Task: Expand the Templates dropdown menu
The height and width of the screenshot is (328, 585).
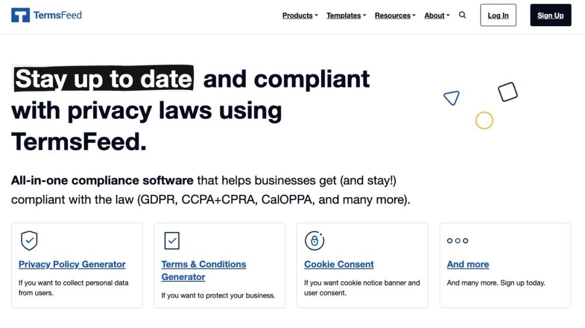Action: tap(346, 15)
